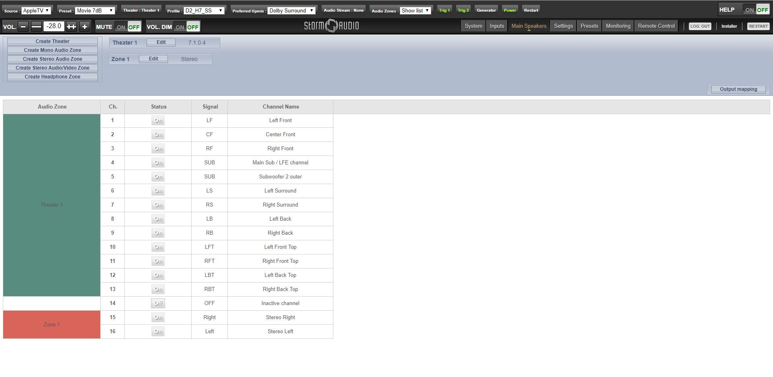Toggle status of channel 2 Center Front

tap(158, 135)
